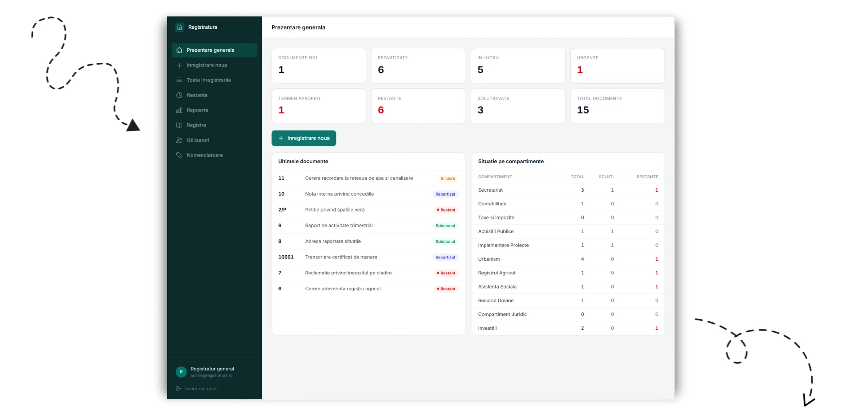Open the Restante sidebar section
841x416 pixels.
pyautogui.click(x=214, y=96)
